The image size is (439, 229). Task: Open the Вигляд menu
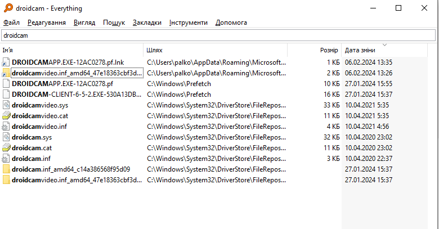84,23
